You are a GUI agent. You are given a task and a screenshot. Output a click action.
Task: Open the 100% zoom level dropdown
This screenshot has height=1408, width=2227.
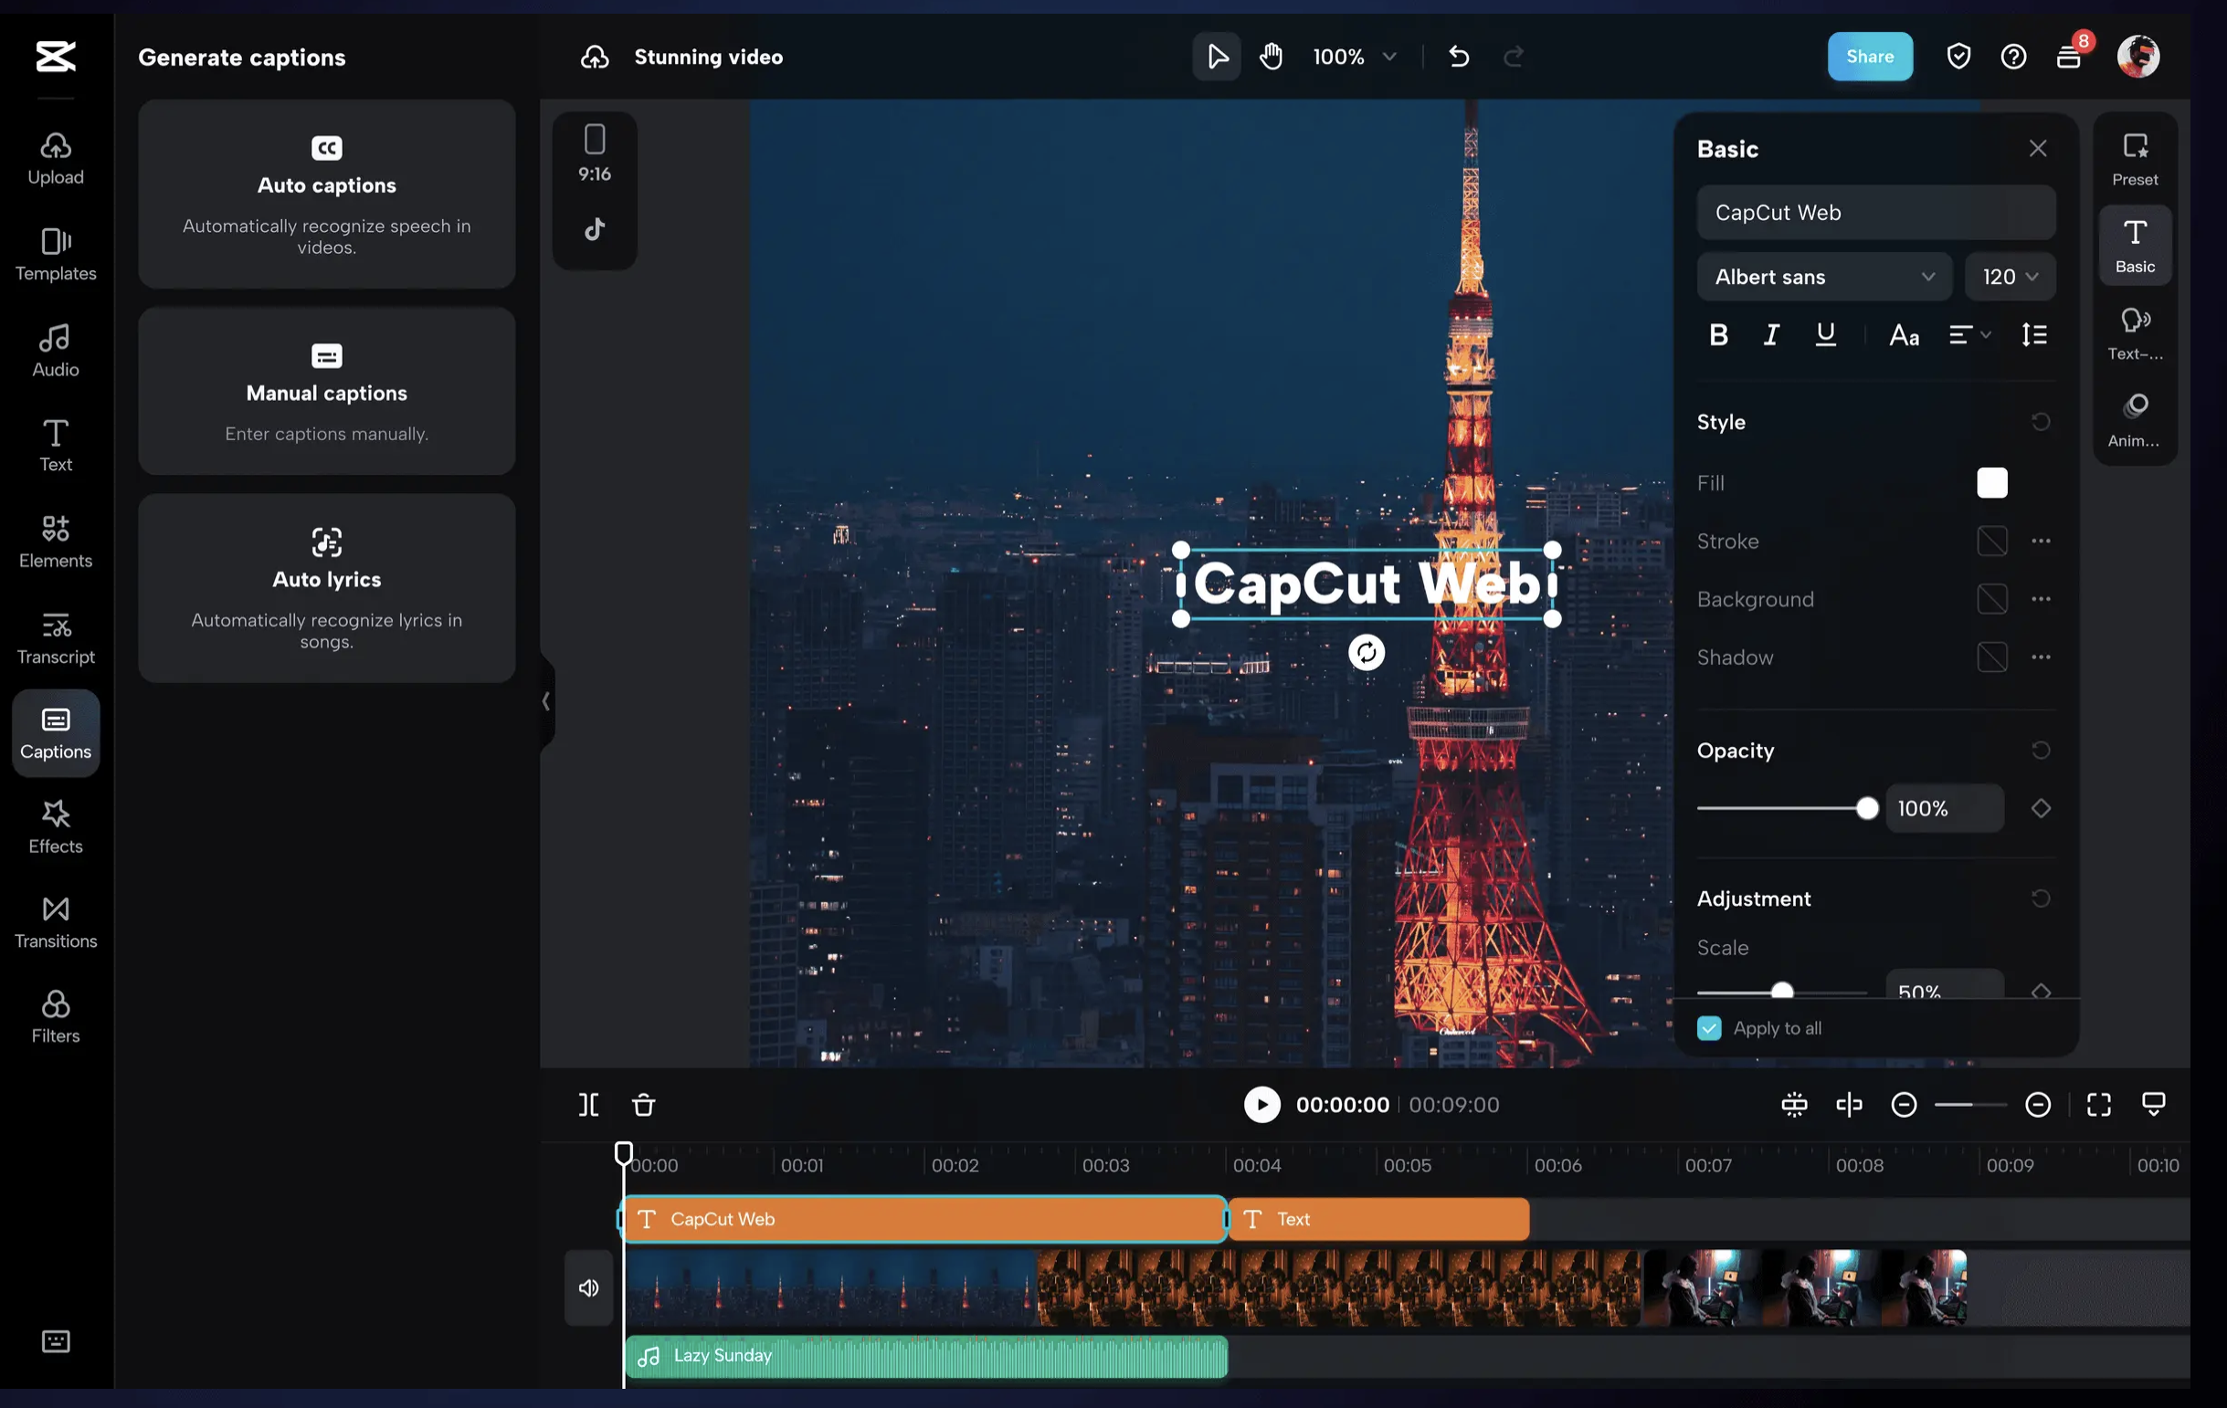[x=1354, y=57]
